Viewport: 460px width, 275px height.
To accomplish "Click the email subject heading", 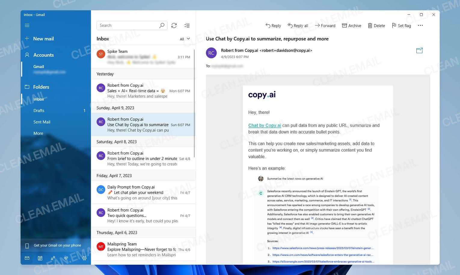I will coord(267,39).
